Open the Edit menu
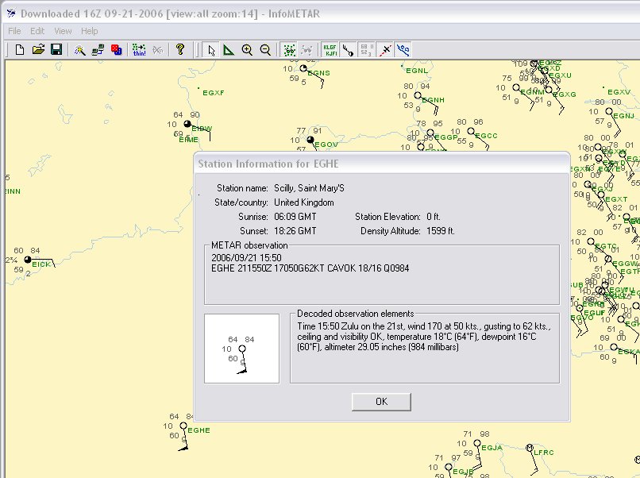This screenshot has height=478, width=640. 37,31
